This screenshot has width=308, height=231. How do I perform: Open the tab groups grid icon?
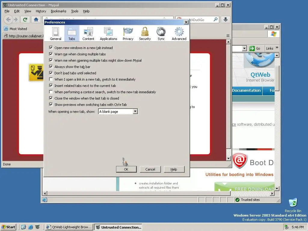(x=228, y=36)
